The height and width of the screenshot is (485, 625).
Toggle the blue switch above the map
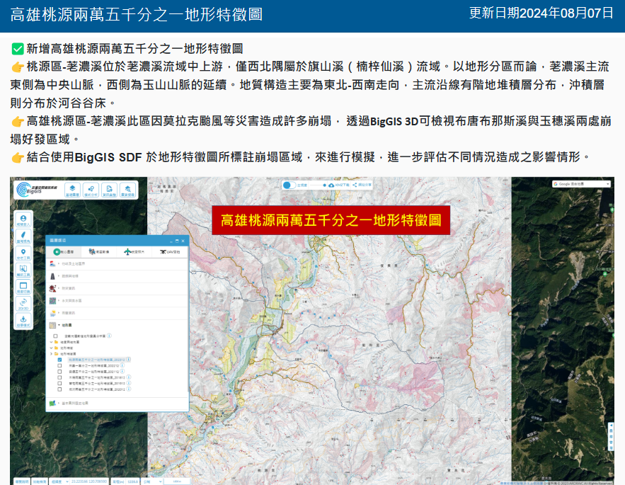288,185
